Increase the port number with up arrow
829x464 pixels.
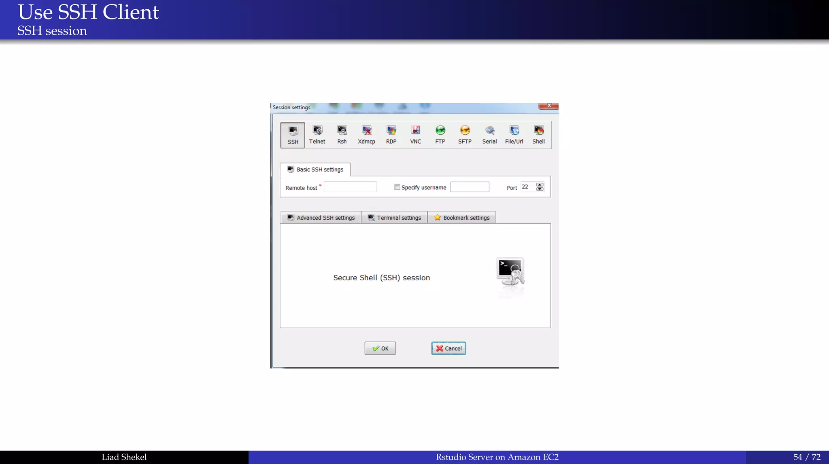coord(540,184)
